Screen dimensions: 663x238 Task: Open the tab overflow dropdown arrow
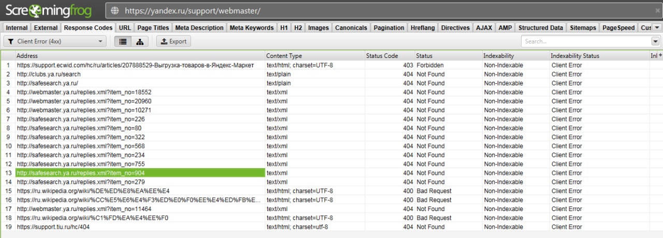click(657, 27)
